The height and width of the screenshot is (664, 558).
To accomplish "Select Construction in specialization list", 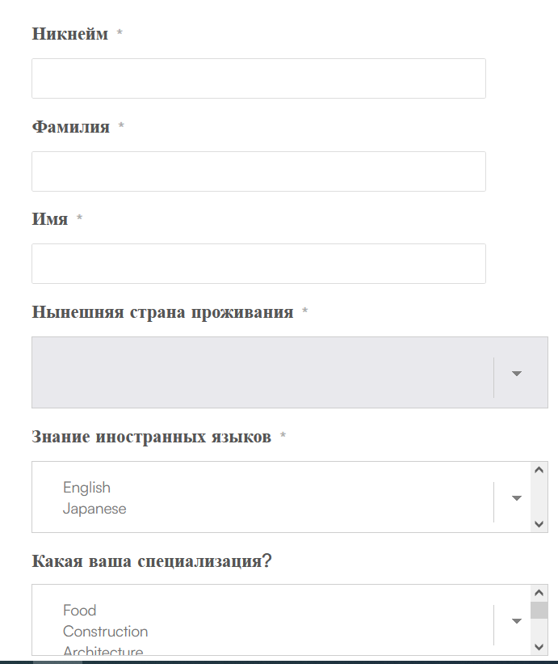I will 105,632.
